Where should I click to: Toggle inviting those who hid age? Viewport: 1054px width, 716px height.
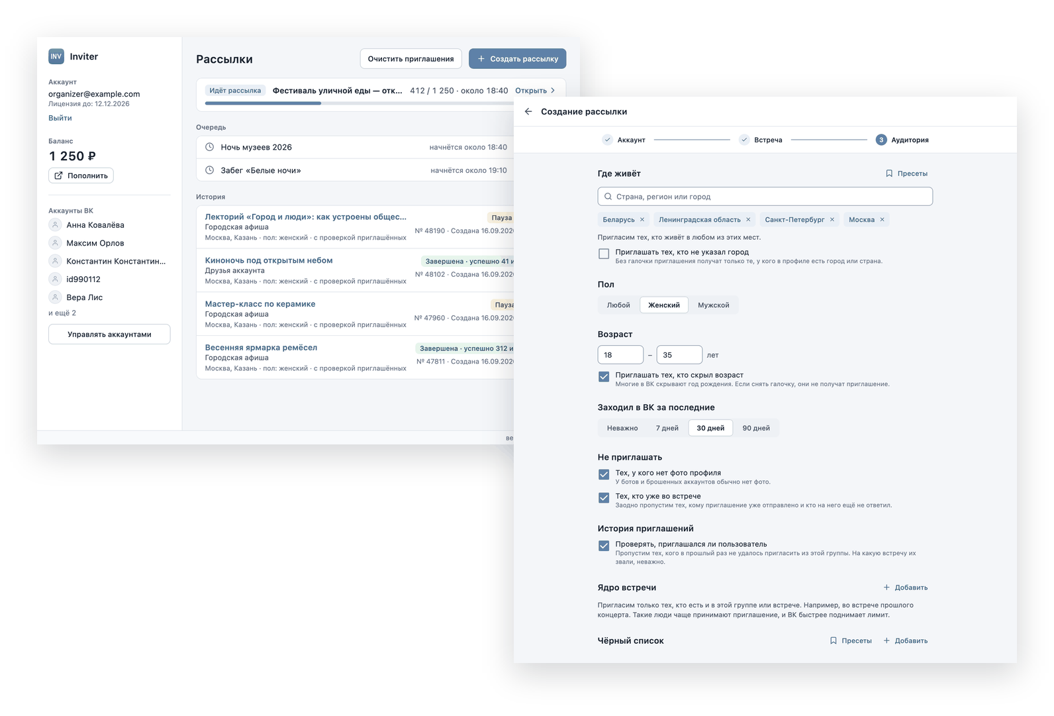pos(604,376)
